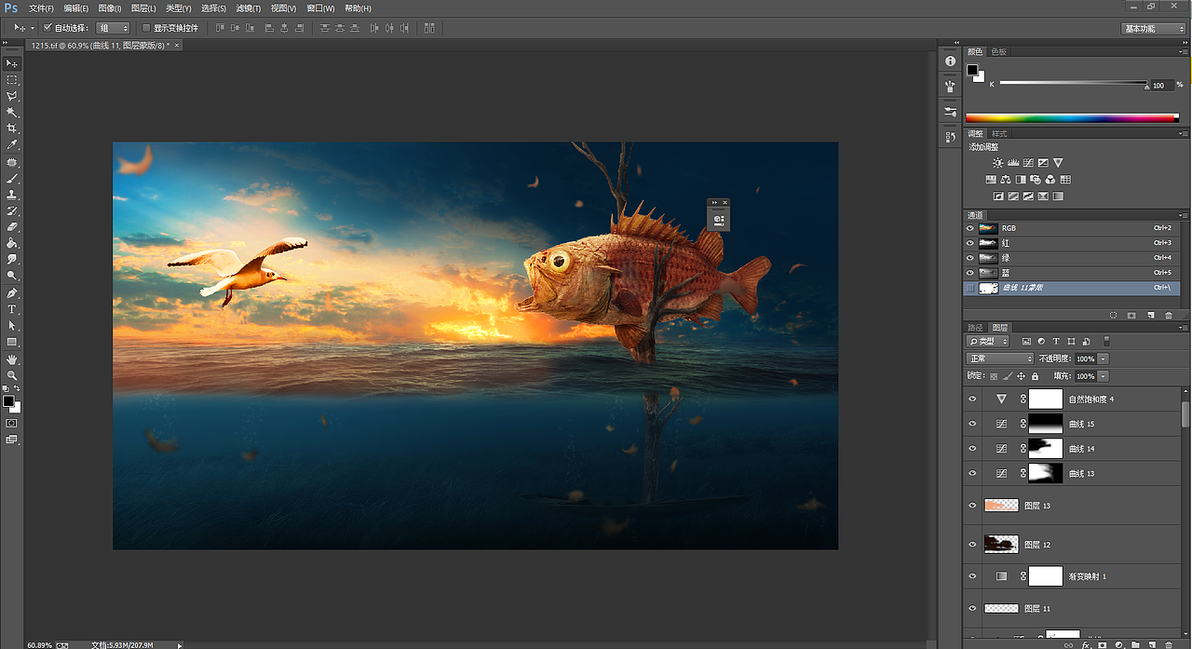Close the 1215.tif document tab

pos(177,45)
